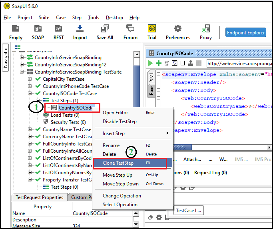Choose Move Step Down entry

point(132,184)
